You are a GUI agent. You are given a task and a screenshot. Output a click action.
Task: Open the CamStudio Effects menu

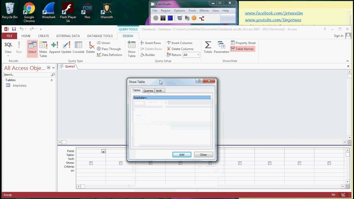pyautogui.click(x=204, y=11)
